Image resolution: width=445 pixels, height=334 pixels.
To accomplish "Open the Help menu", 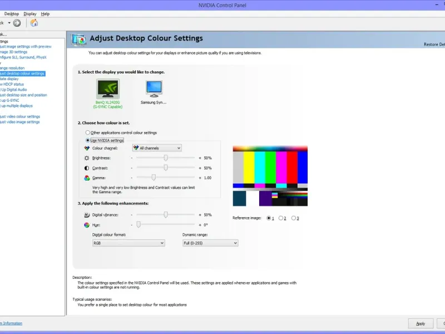I will tap(45, 14).
